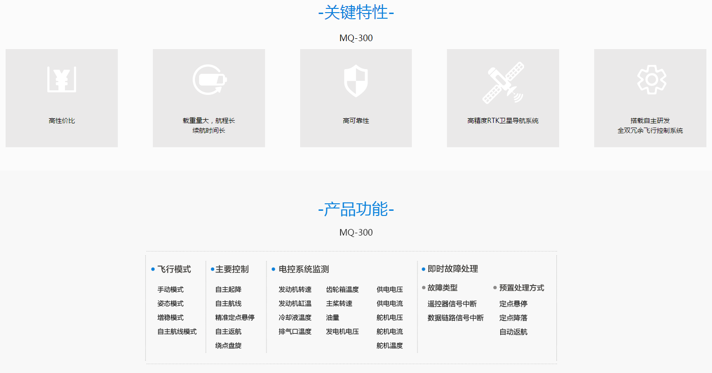This screenshot has height=373, width=712.
Task: Click the 关键特性 section heading
Action: [x=356, y=13]
